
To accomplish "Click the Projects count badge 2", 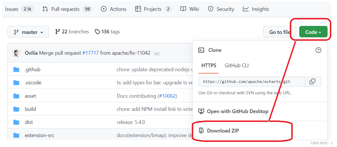I will [x=168, y=9].
